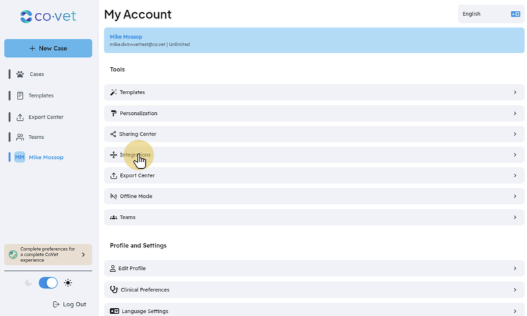The height and width of the screenshot is (316, 527).
Task: Open Teams in the sidebar
Action: point(36,137)
